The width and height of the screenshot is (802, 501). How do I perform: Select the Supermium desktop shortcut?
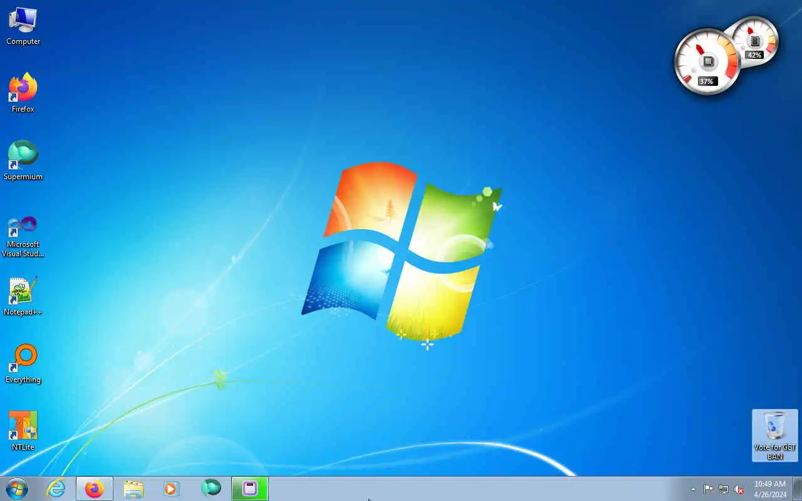click(23, 160)
